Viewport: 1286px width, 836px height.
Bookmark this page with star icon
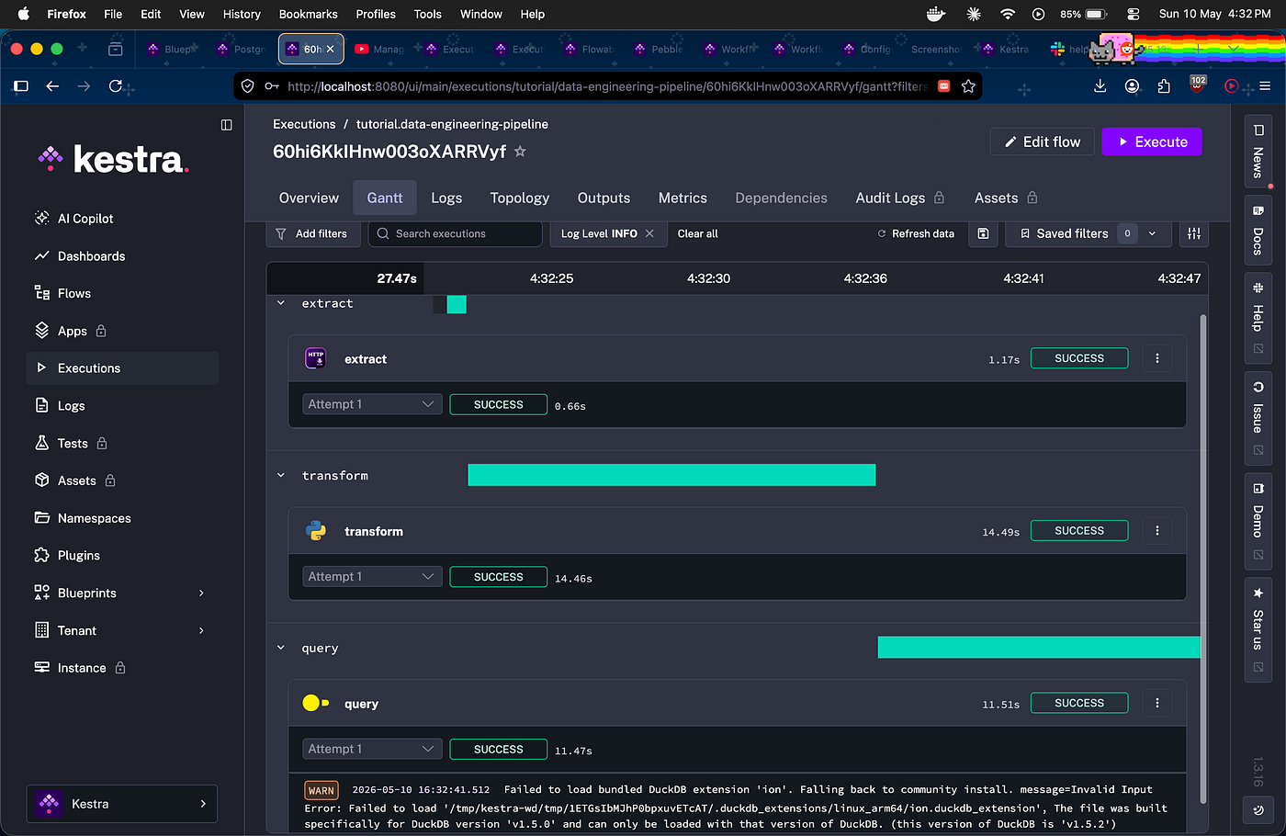(968, 86)
